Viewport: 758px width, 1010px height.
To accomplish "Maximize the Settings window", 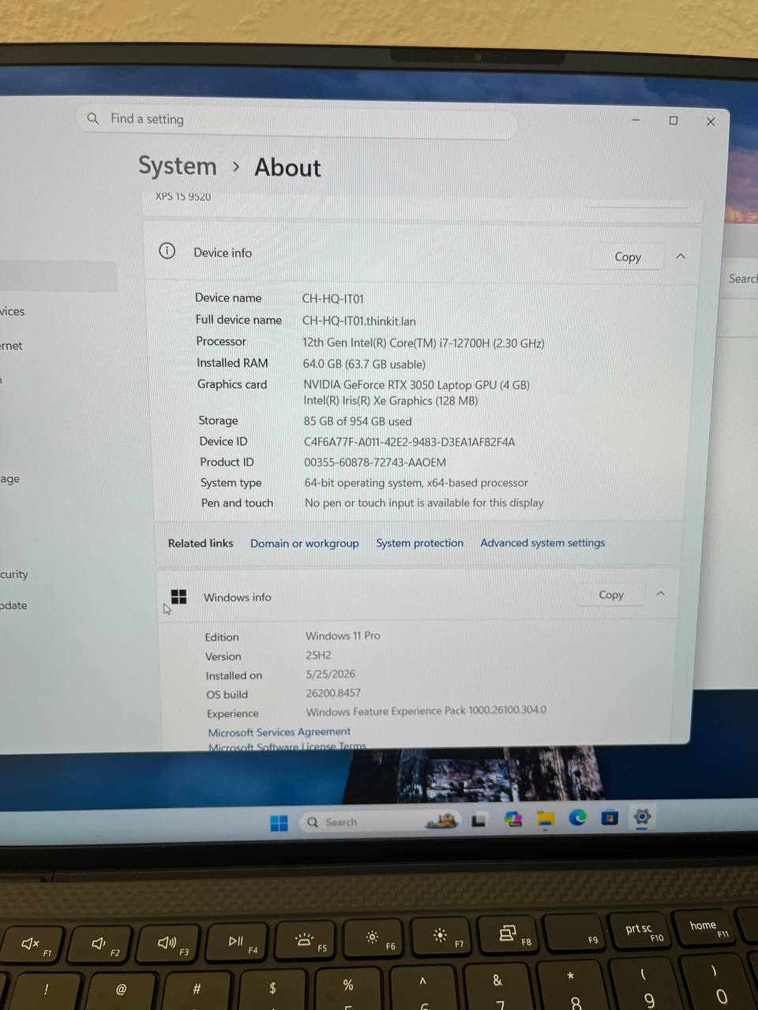I will pos(674,120).
